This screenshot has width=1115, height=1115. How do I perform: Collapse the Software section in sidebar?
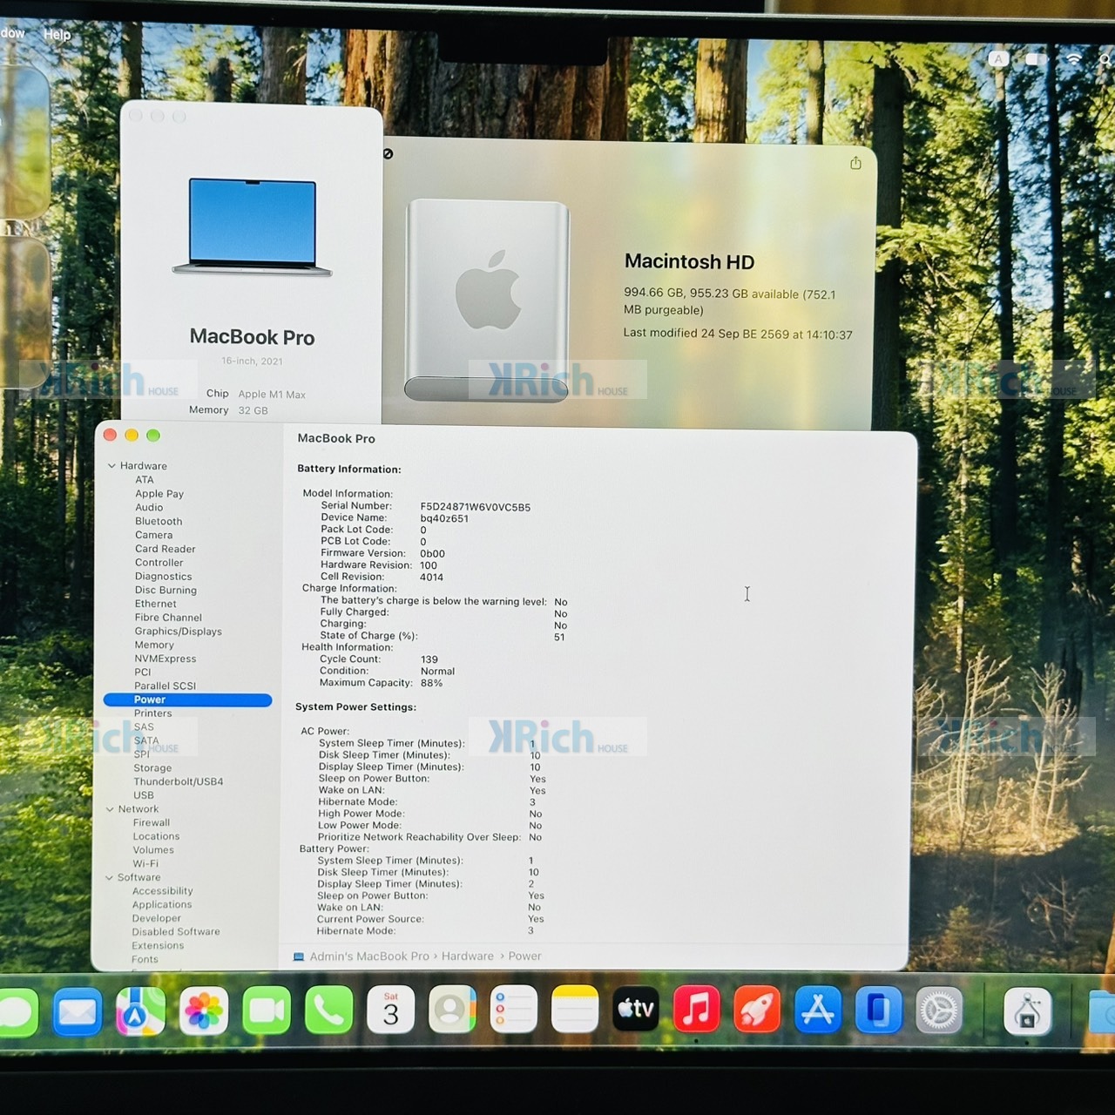click(109, 878)
